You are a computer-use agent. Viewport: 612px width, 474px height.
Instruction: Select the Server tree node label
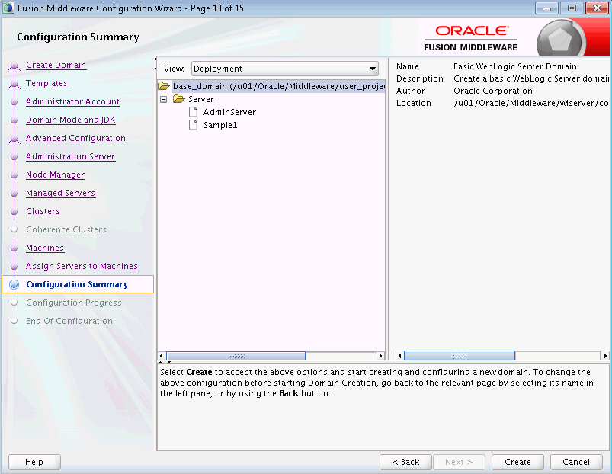201,99
